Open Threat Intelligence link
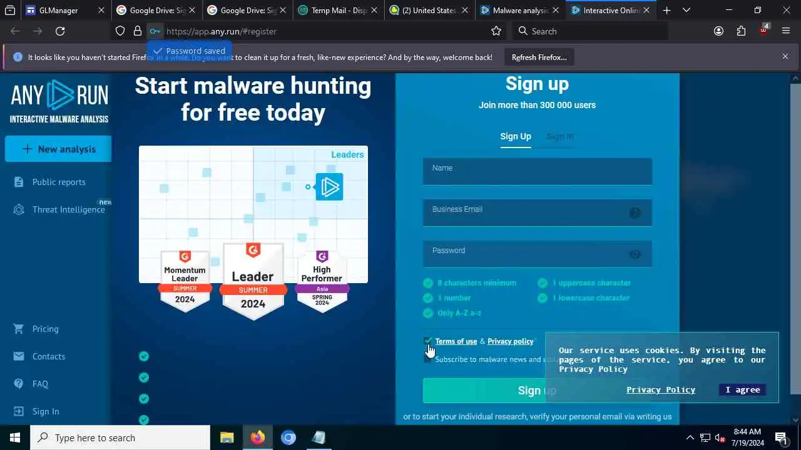The width and height of the screenshot is (801, 450). point(69,209)
